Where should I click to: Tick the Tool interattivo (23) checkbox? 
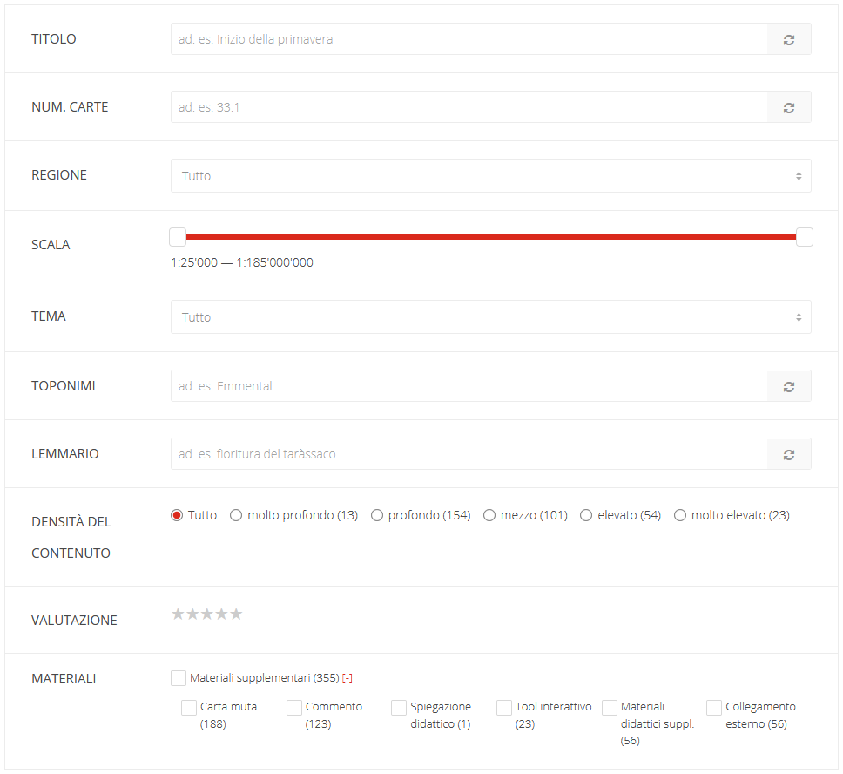pos(504,707)
